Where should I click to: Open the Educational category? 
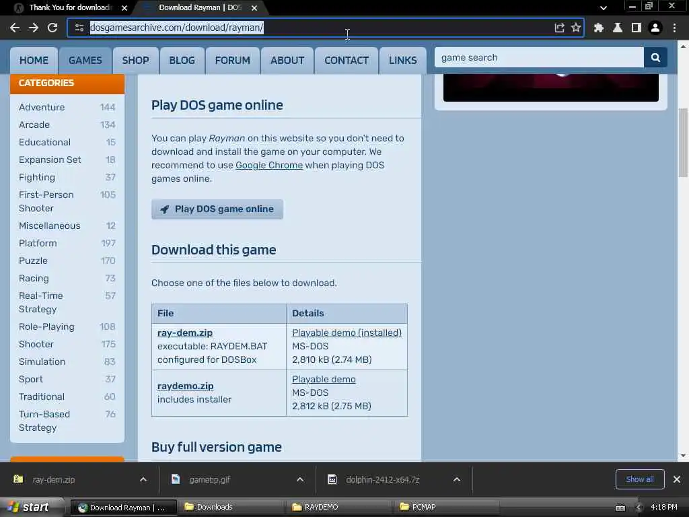click(45, 143)
